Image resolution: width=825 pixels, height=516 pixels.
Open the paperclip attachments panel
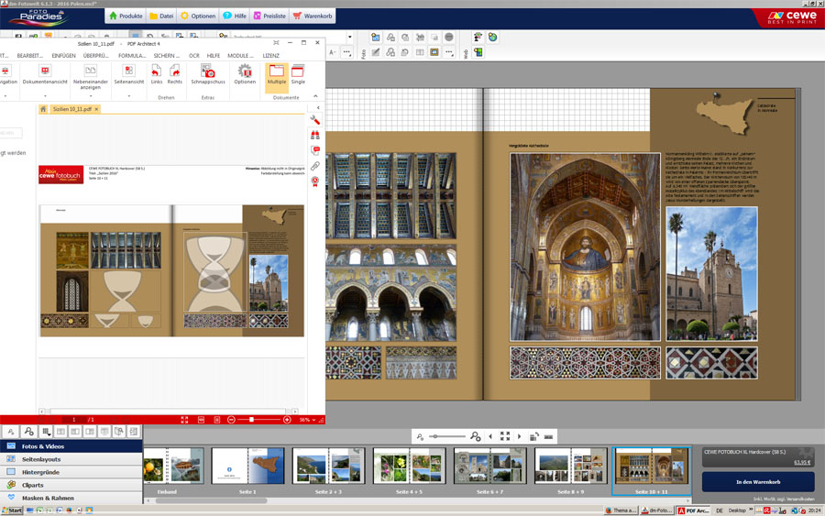tap(315, 166)
